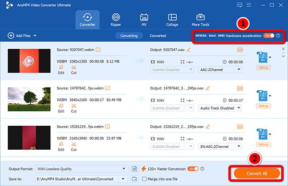Show source info for 14797642 file
Screen dimensions: 288x186
108,88
